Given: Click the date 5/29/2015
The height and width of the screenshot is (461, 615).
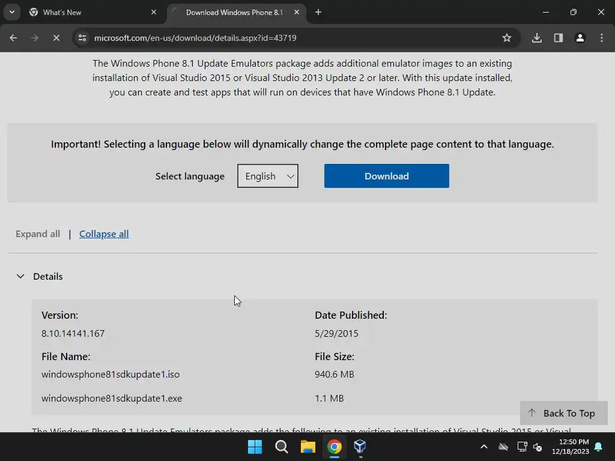Looking at the screenshot, I should (336, 334).
